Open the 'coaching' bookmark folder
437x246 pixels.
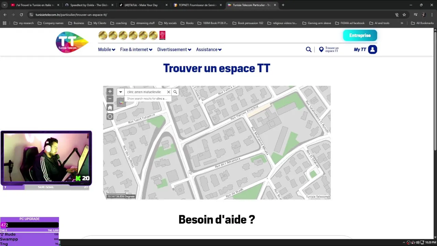118,23
